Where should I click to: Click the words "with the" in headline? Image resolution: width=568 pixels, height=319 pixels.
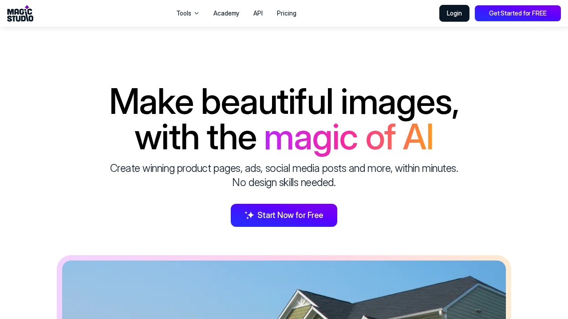click(196, 138)
